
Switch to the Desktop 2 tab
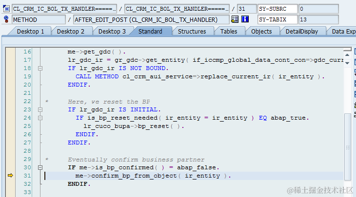(71, 31)
